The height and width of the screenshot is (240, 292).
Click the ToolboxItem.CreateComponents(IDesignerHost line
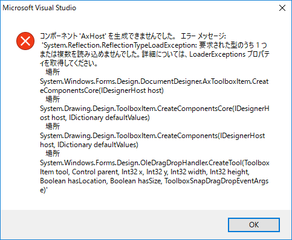[152, 136]
